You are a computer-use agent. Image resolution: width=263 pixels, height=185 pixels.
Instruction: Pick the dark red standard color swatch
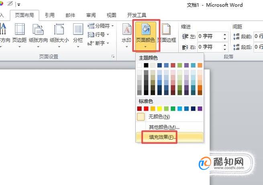(139, 109)
